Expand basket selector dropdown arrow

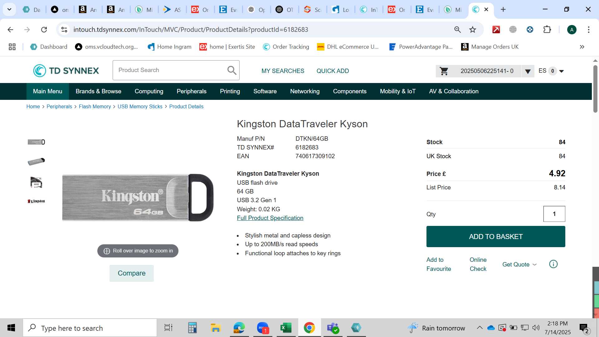[x=528, y=71]
